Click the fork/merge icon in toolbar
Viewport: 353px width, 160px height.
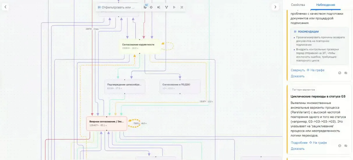pos(166,7)
